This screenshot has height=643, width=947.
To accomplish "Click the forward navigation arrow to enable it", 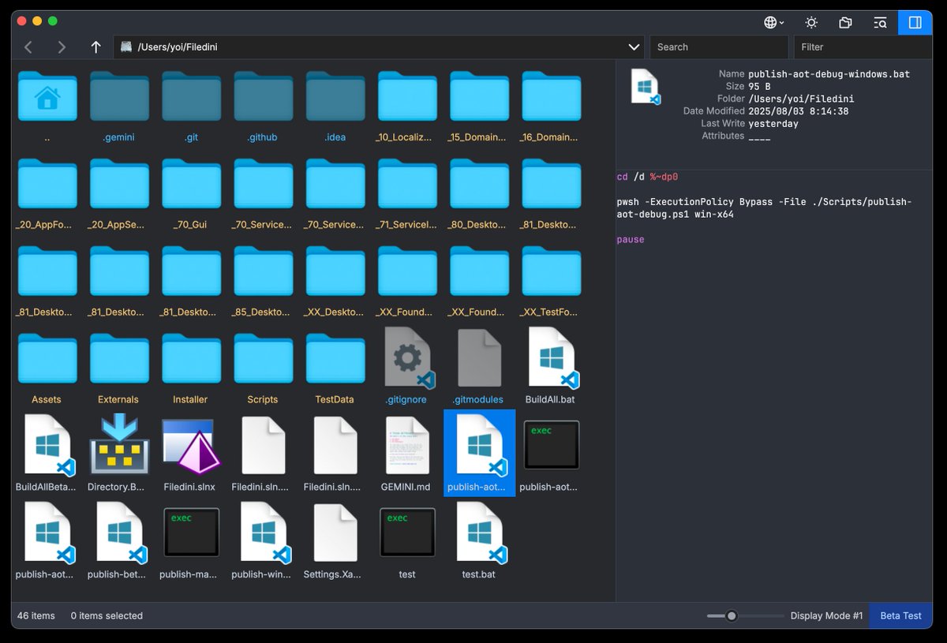I will [62, 47].
